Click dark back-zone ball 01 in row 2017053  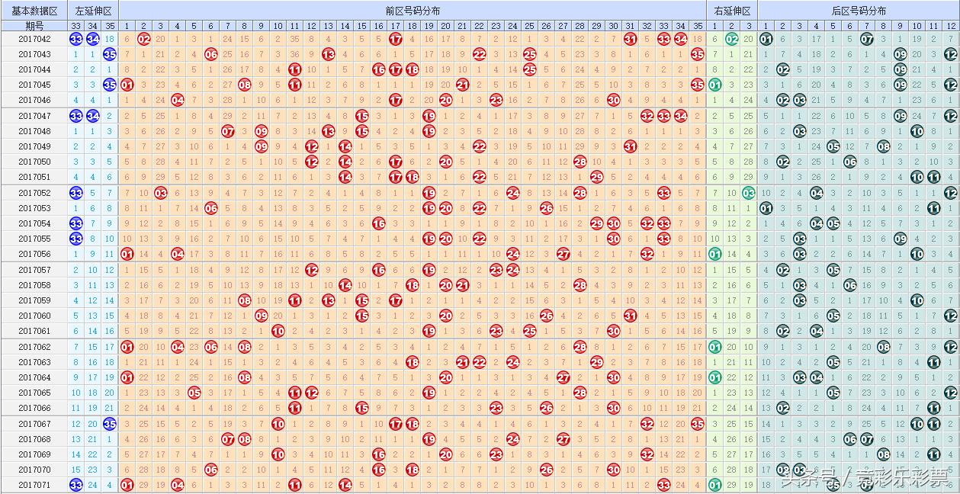[766, 208]
